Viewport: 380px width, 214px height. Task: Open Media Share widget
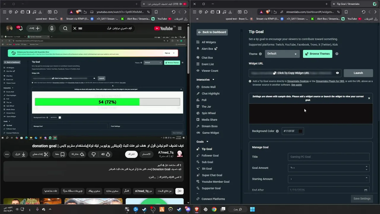(207, 120)
